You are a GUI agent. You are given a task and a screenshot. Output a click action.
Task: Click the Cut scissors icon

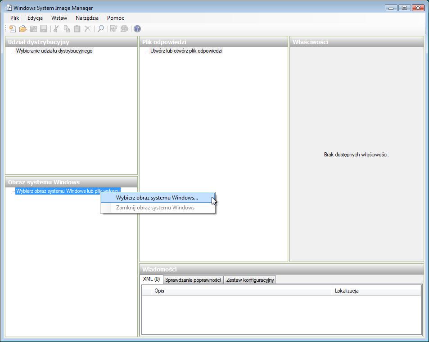pyautogui.click(x=56, y=29)
